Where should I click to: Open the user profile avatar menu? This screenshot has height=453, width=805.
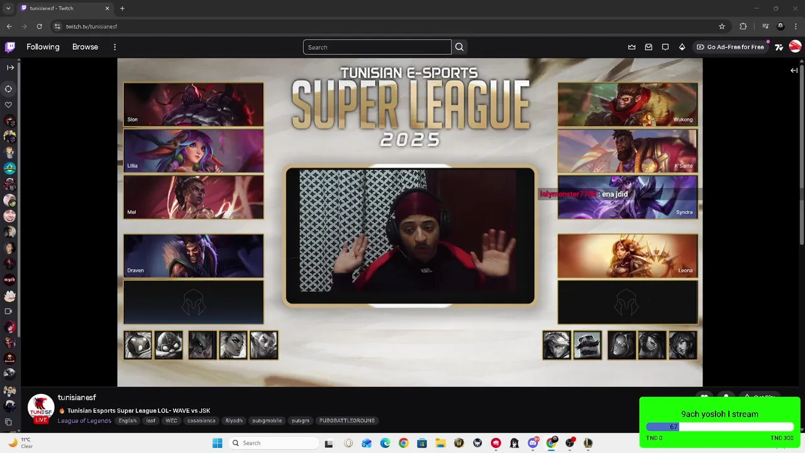click(x=795, y=47)
